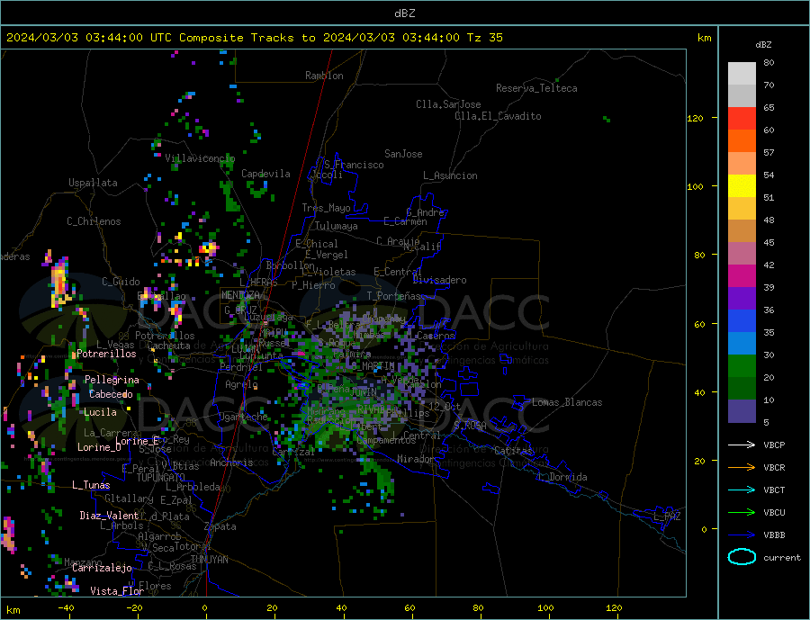Screen dimensions: 810x620
Task: Click the 'Tz 35' value in header
Action: (x=484, y=38)
